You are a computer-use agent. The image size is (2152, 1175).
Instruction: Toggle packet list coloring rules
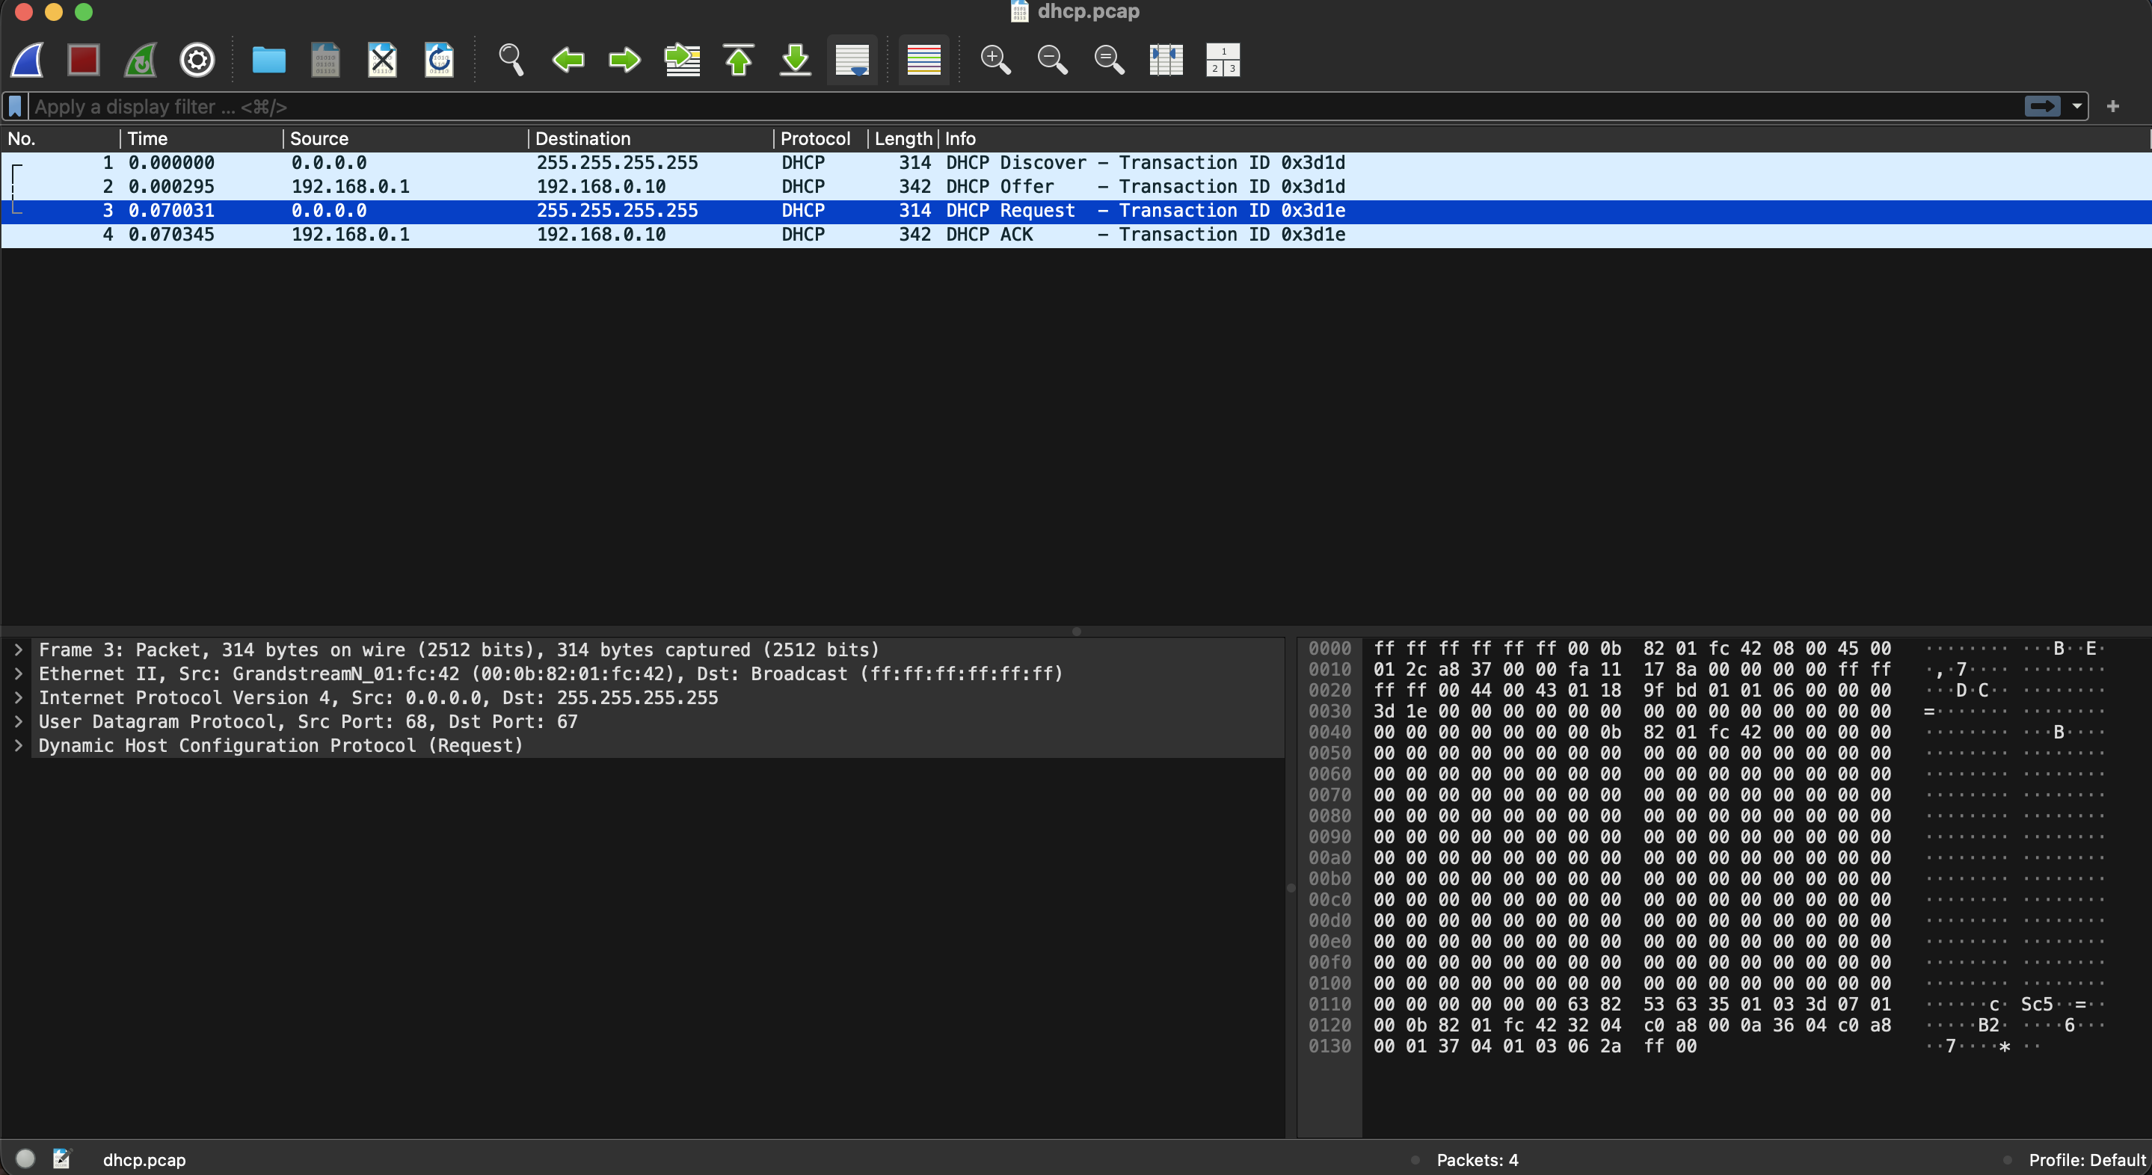[924, 60]
